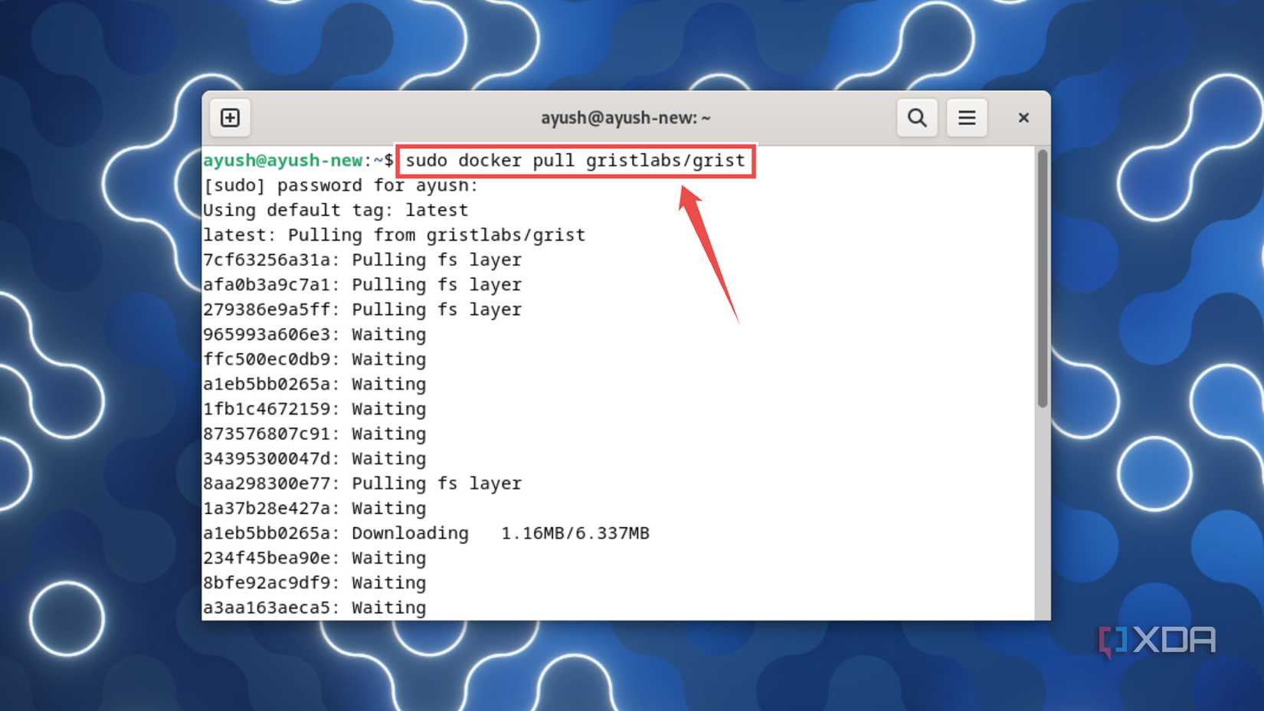Click the a1eb5bb0265a Downloading line

click(427, 533)
